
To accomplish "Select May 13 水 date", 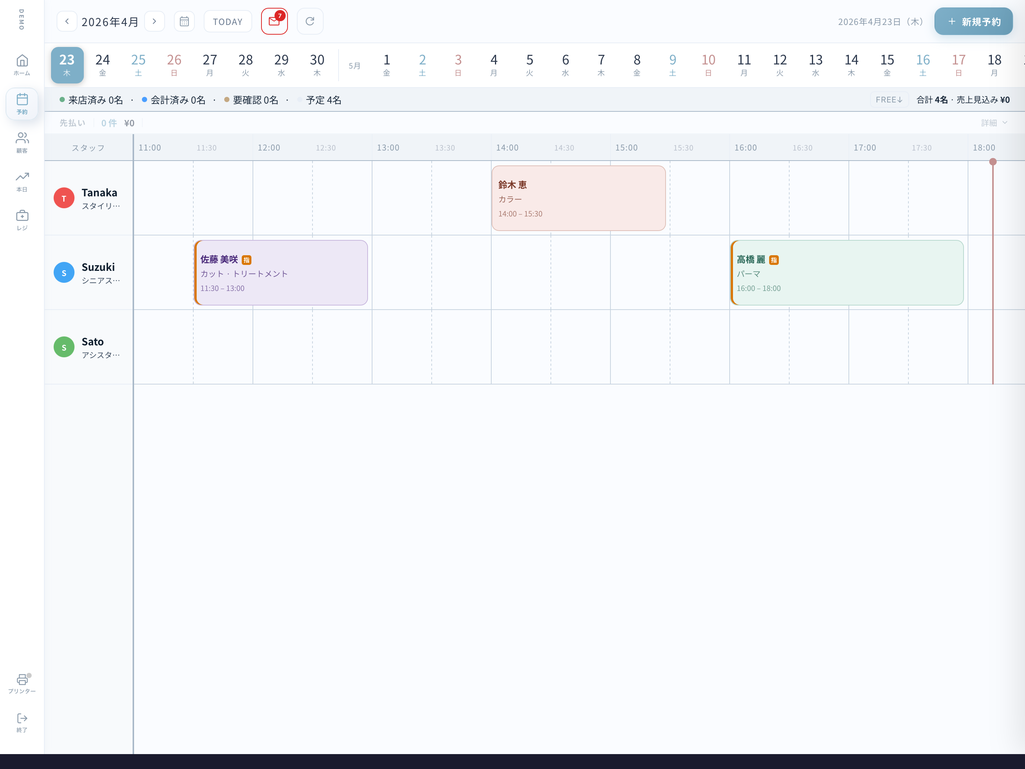I will click(816, 65).
